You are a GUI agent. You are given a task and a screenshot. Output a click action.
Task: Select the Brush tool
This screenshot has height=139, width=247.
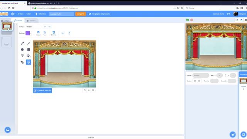click(x=22, y=43)
